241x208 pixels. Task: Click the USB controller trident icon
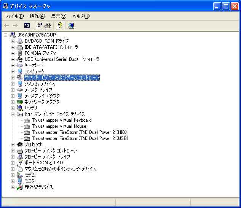tap(20, 59)
